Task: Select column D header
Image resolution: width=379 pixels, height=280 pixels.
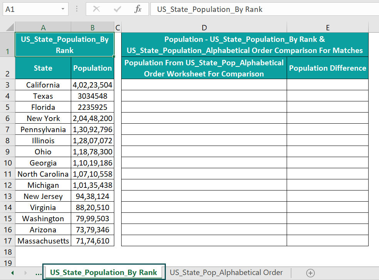Action: pos(204,27)
